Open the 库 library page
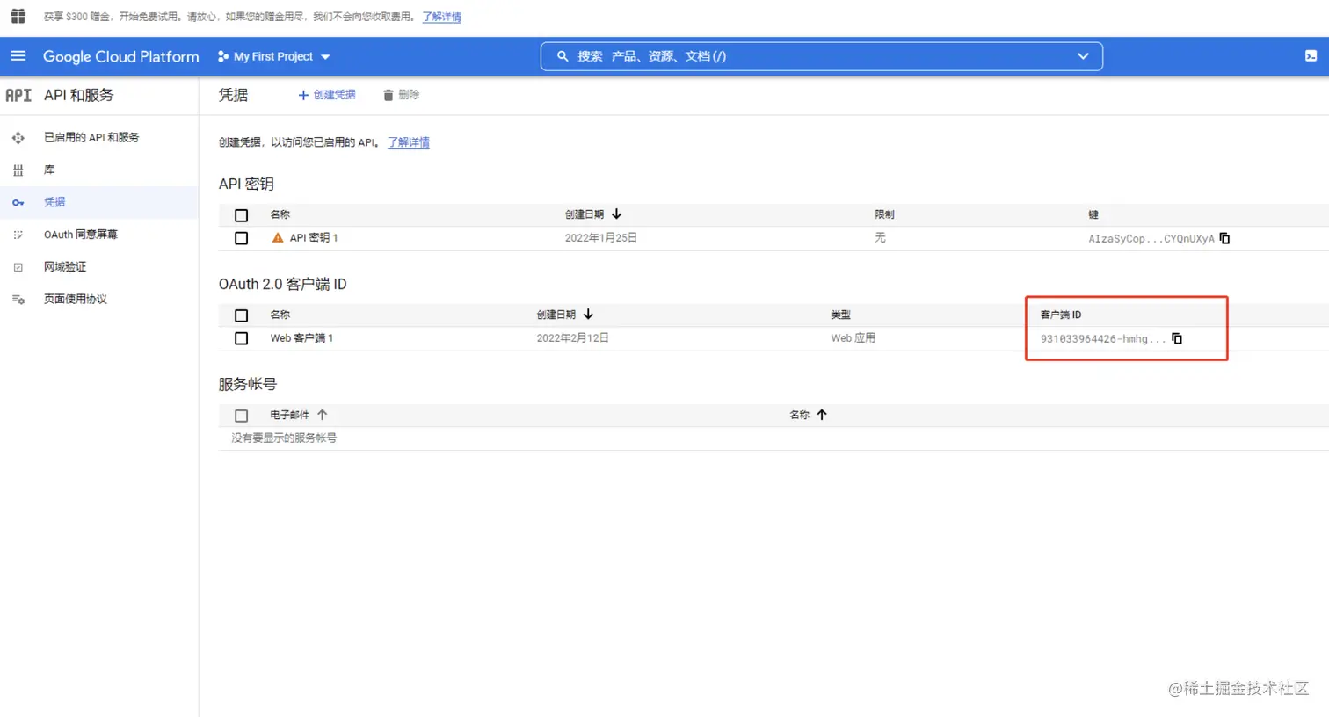The width and height of the screenshot is (1329, 717). click(49, 170)
